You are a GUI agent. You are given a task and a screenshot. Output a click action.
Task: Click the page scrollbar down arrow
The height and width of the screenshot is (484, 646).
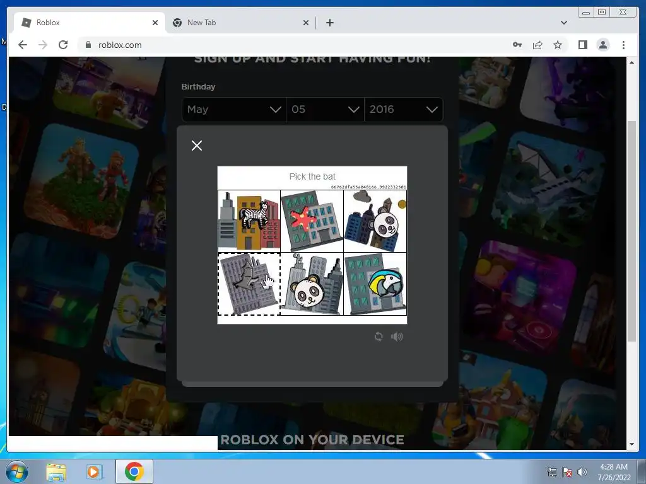(x=631, y=444)
